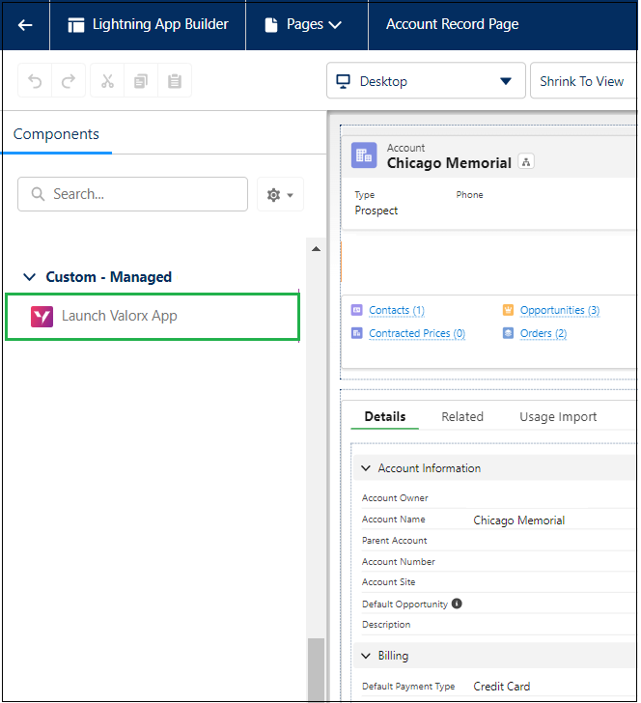Switch to the Related tab
Viewport: 641px width, 703px height.
pos(462,416)
